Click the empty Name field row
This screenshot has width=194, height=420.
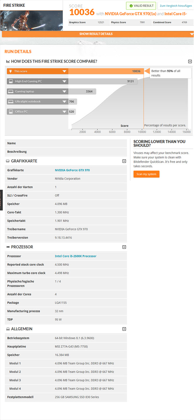pos(66,143)
